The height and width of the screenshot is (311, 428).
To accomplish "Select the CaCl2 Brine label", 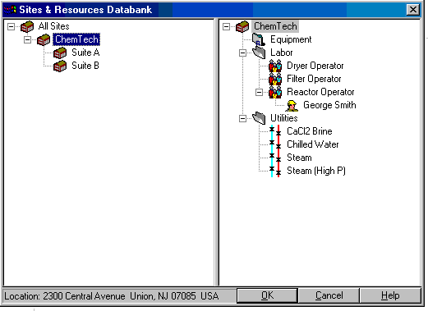I will (x=310, y=131).
